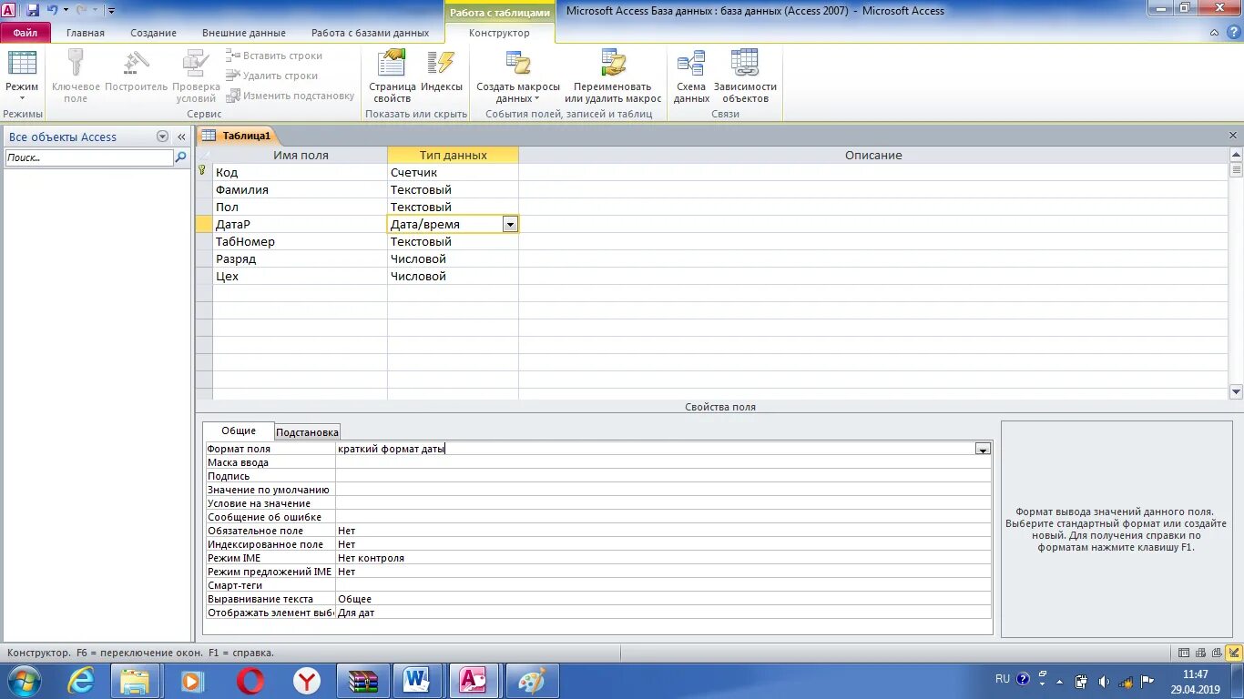Screen dimensions: 1244x699
Task: Click the Индексированное поле value Нет
Action: coord(663,544)
